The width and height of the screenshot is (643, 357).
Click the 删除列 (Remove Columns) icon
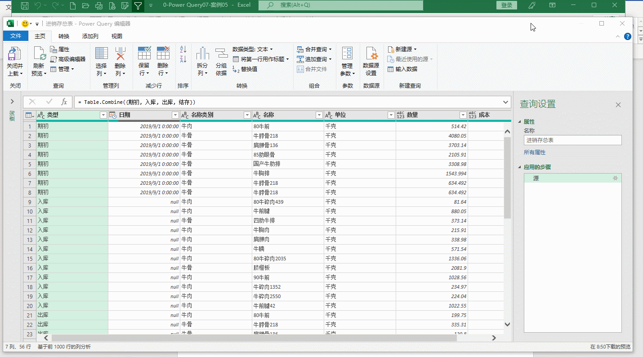click(x=121, y=54)
